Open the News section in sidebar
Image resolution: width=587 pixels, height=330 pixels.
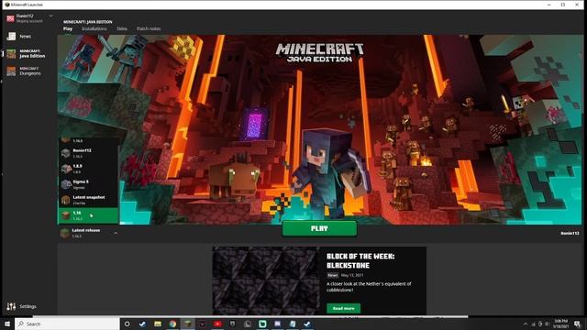25,37
